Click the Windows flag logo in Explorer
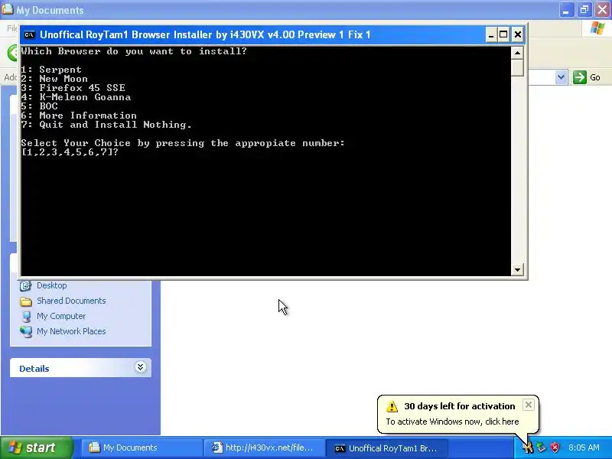The height and width of the screenshot is (459, 612). click(597, 28)
